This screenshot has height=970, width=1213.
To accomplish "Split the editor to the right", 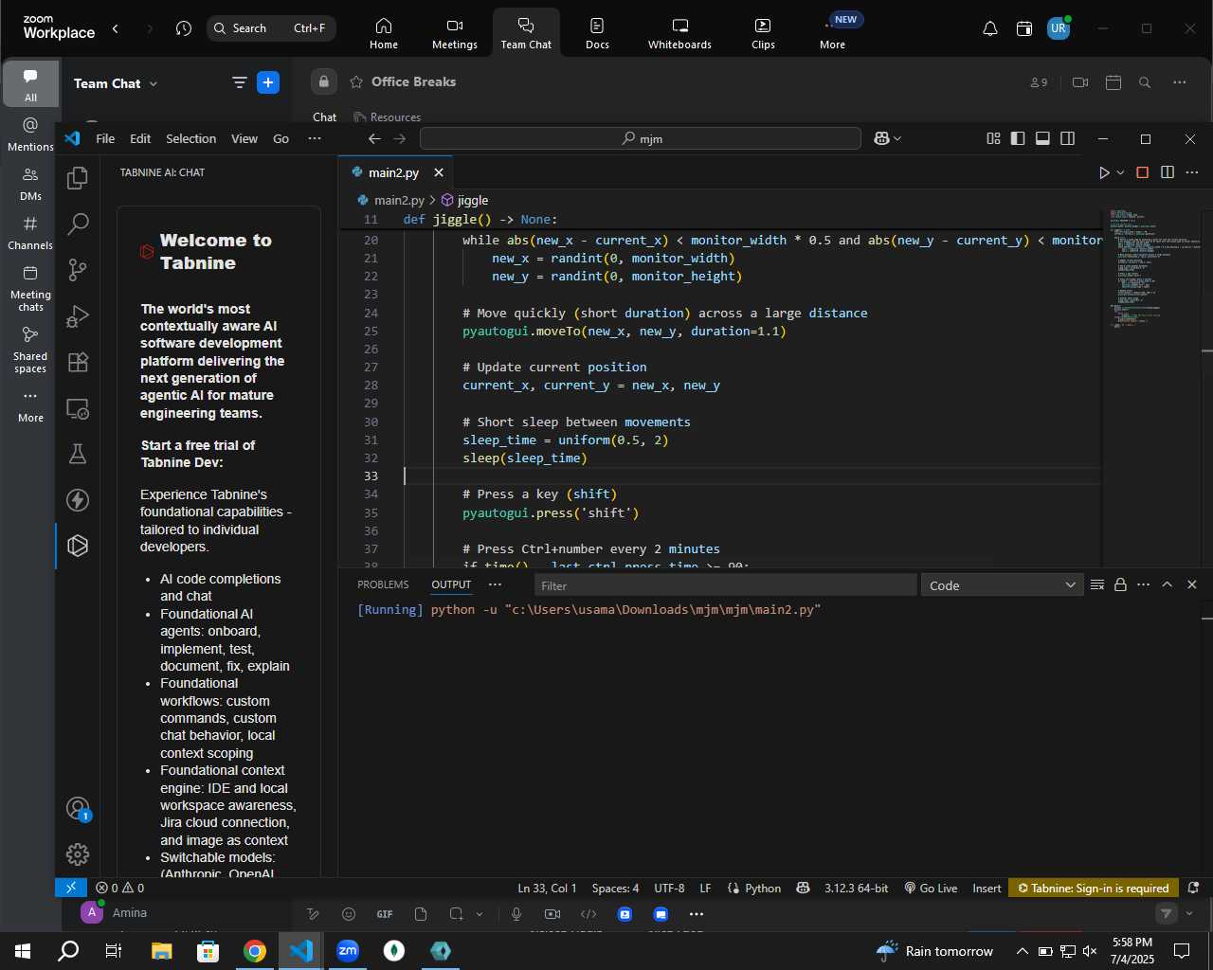I will point(1168,172).
